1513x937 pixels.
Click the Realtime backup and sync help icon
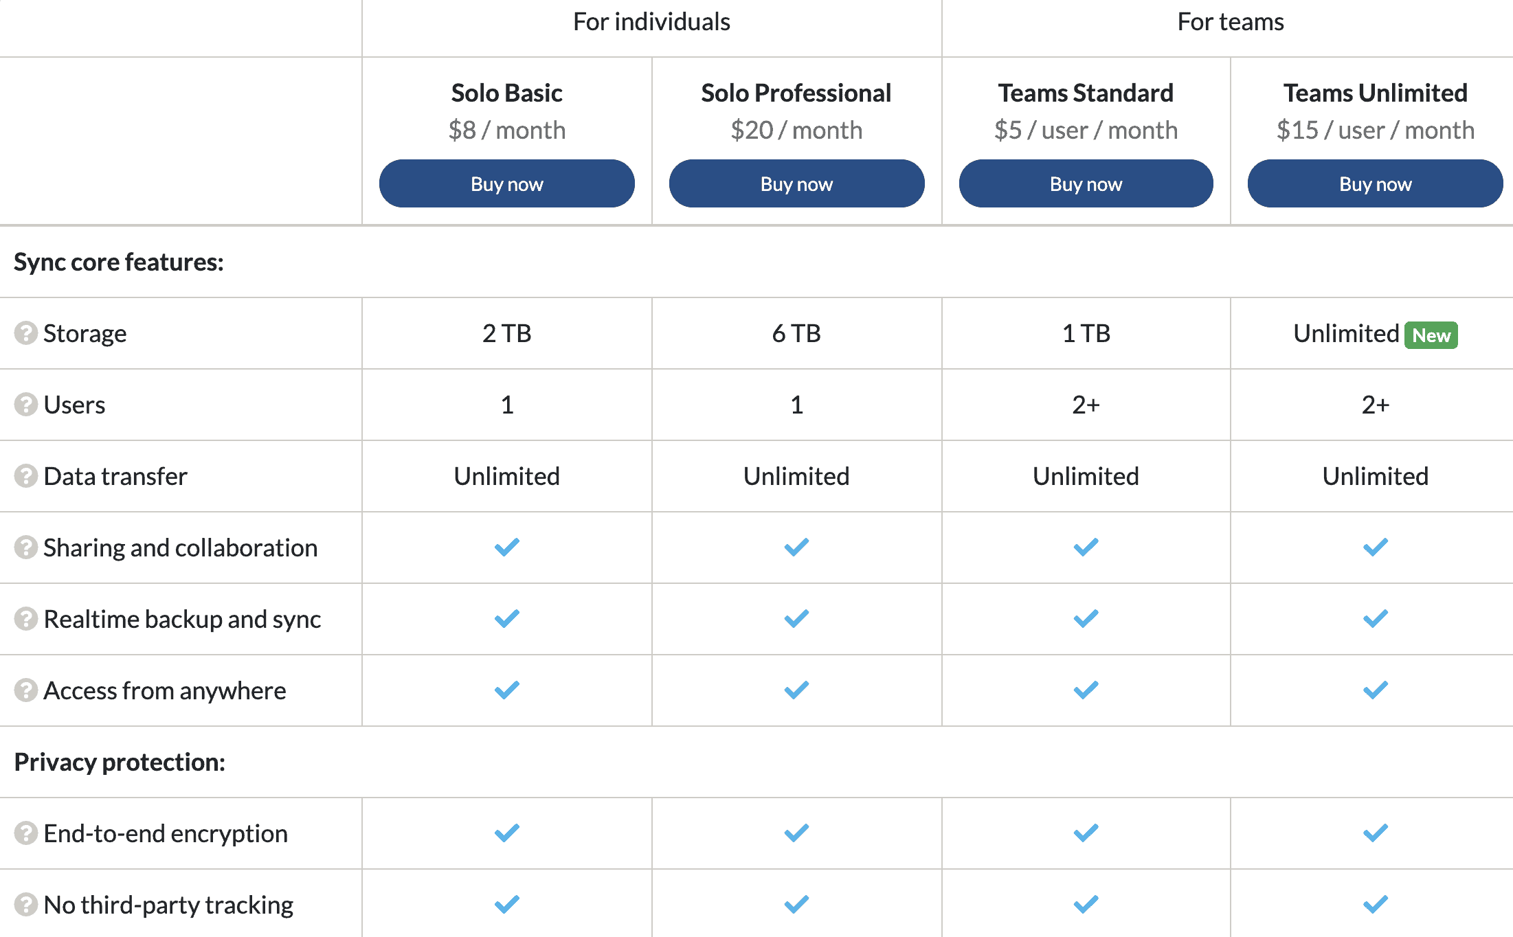point(26,619)
